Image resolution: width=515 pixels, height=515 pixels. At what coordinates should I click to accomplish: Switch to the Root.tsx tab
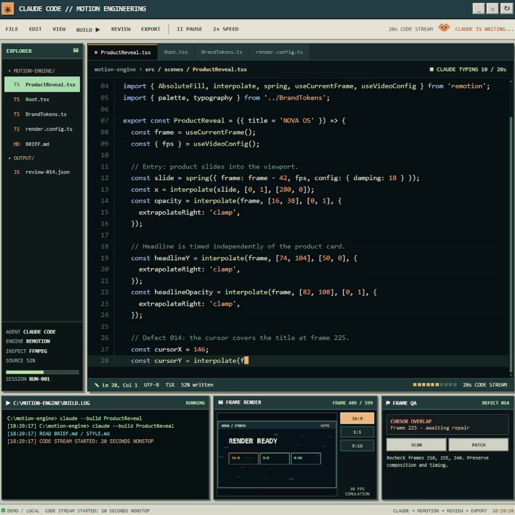pos(176,52)
